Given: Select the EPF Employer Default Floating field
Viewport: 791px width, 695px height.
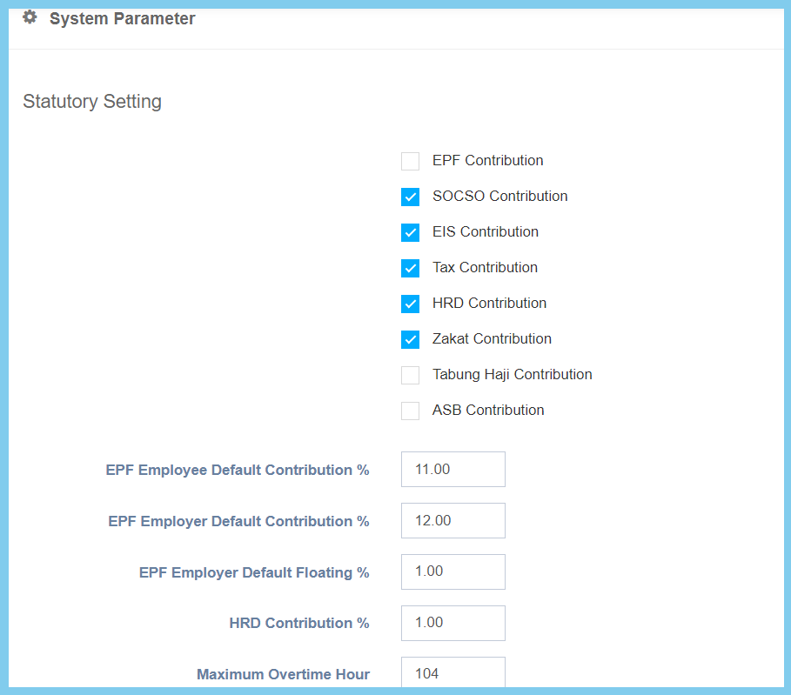Looking at the screenshot, I should (452, 571).
